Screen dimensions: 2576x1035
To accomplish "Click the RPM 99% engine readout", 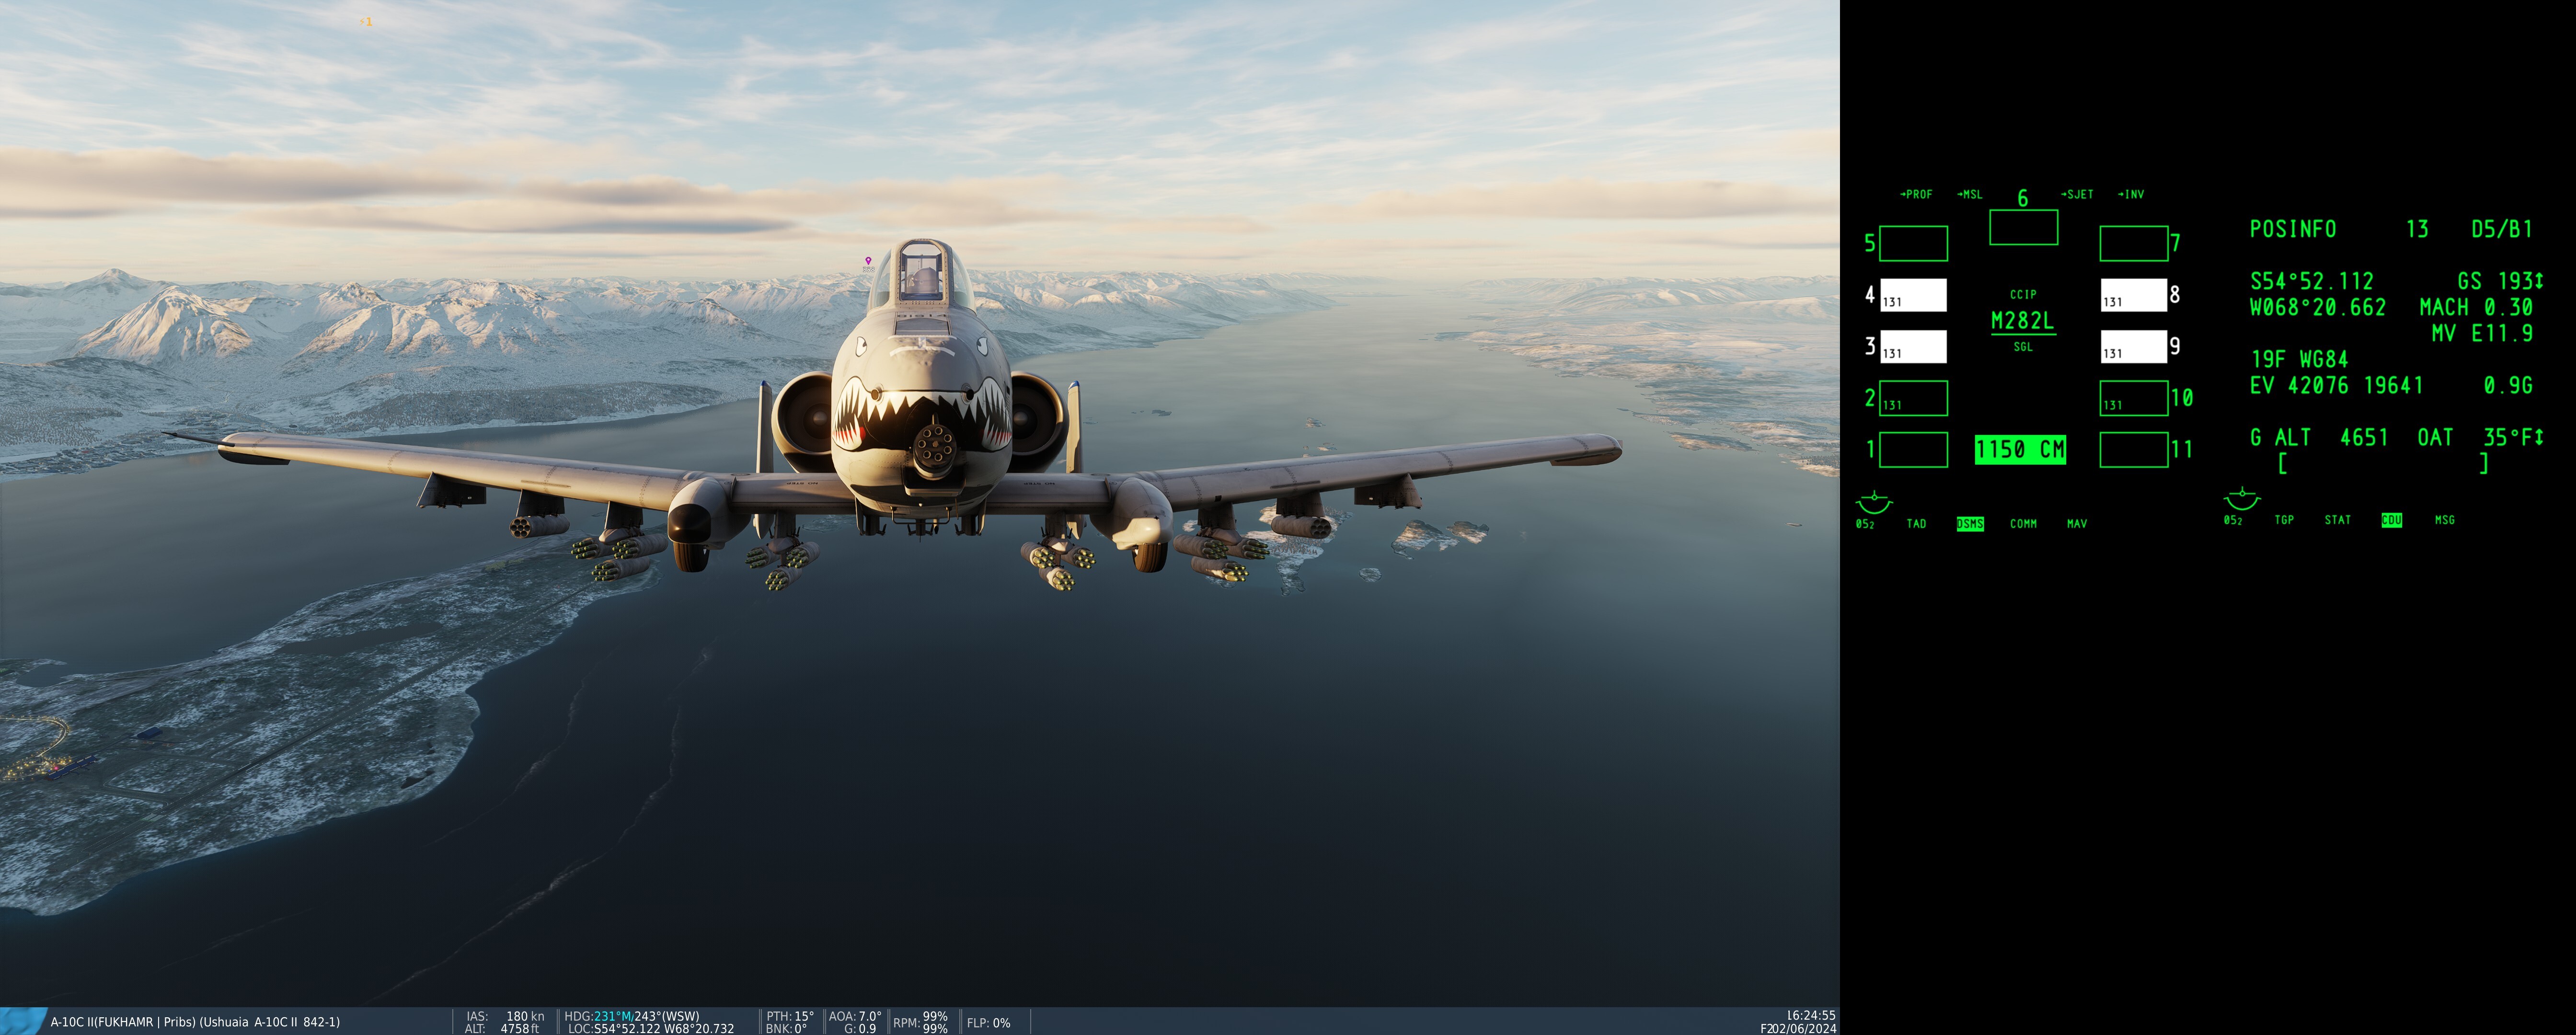I will click(x=920, y=1022).
